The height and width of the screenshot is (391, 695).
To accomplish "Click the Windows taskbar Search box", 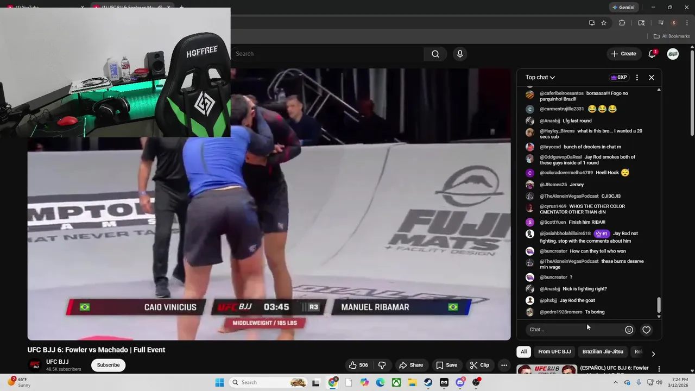I will (268, 382).
